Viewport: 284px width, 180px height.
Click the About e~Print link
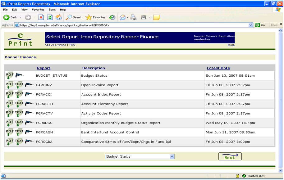pos(55,45)
